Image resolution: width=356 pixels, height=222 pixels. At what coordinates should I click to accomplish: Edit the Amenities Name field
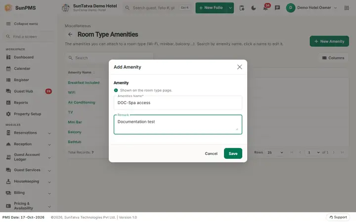point(178,103)
